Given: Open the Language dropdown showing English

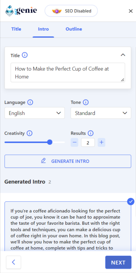Looking at the screenshot, I should tap(35, 113).
